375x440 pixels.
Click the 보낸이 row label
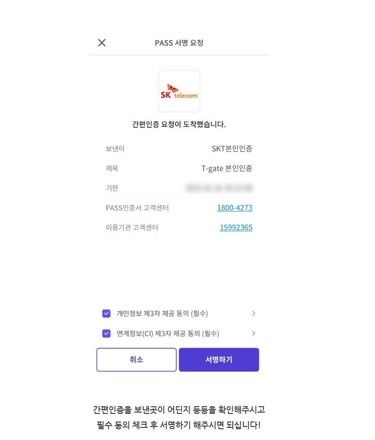(115, 148)
